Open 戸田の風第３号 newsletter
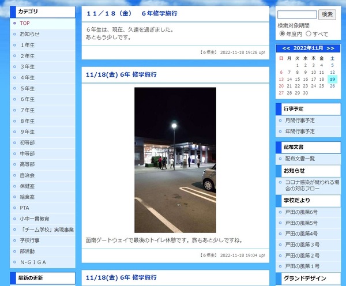The image size is (346, 286). (302, 244)
